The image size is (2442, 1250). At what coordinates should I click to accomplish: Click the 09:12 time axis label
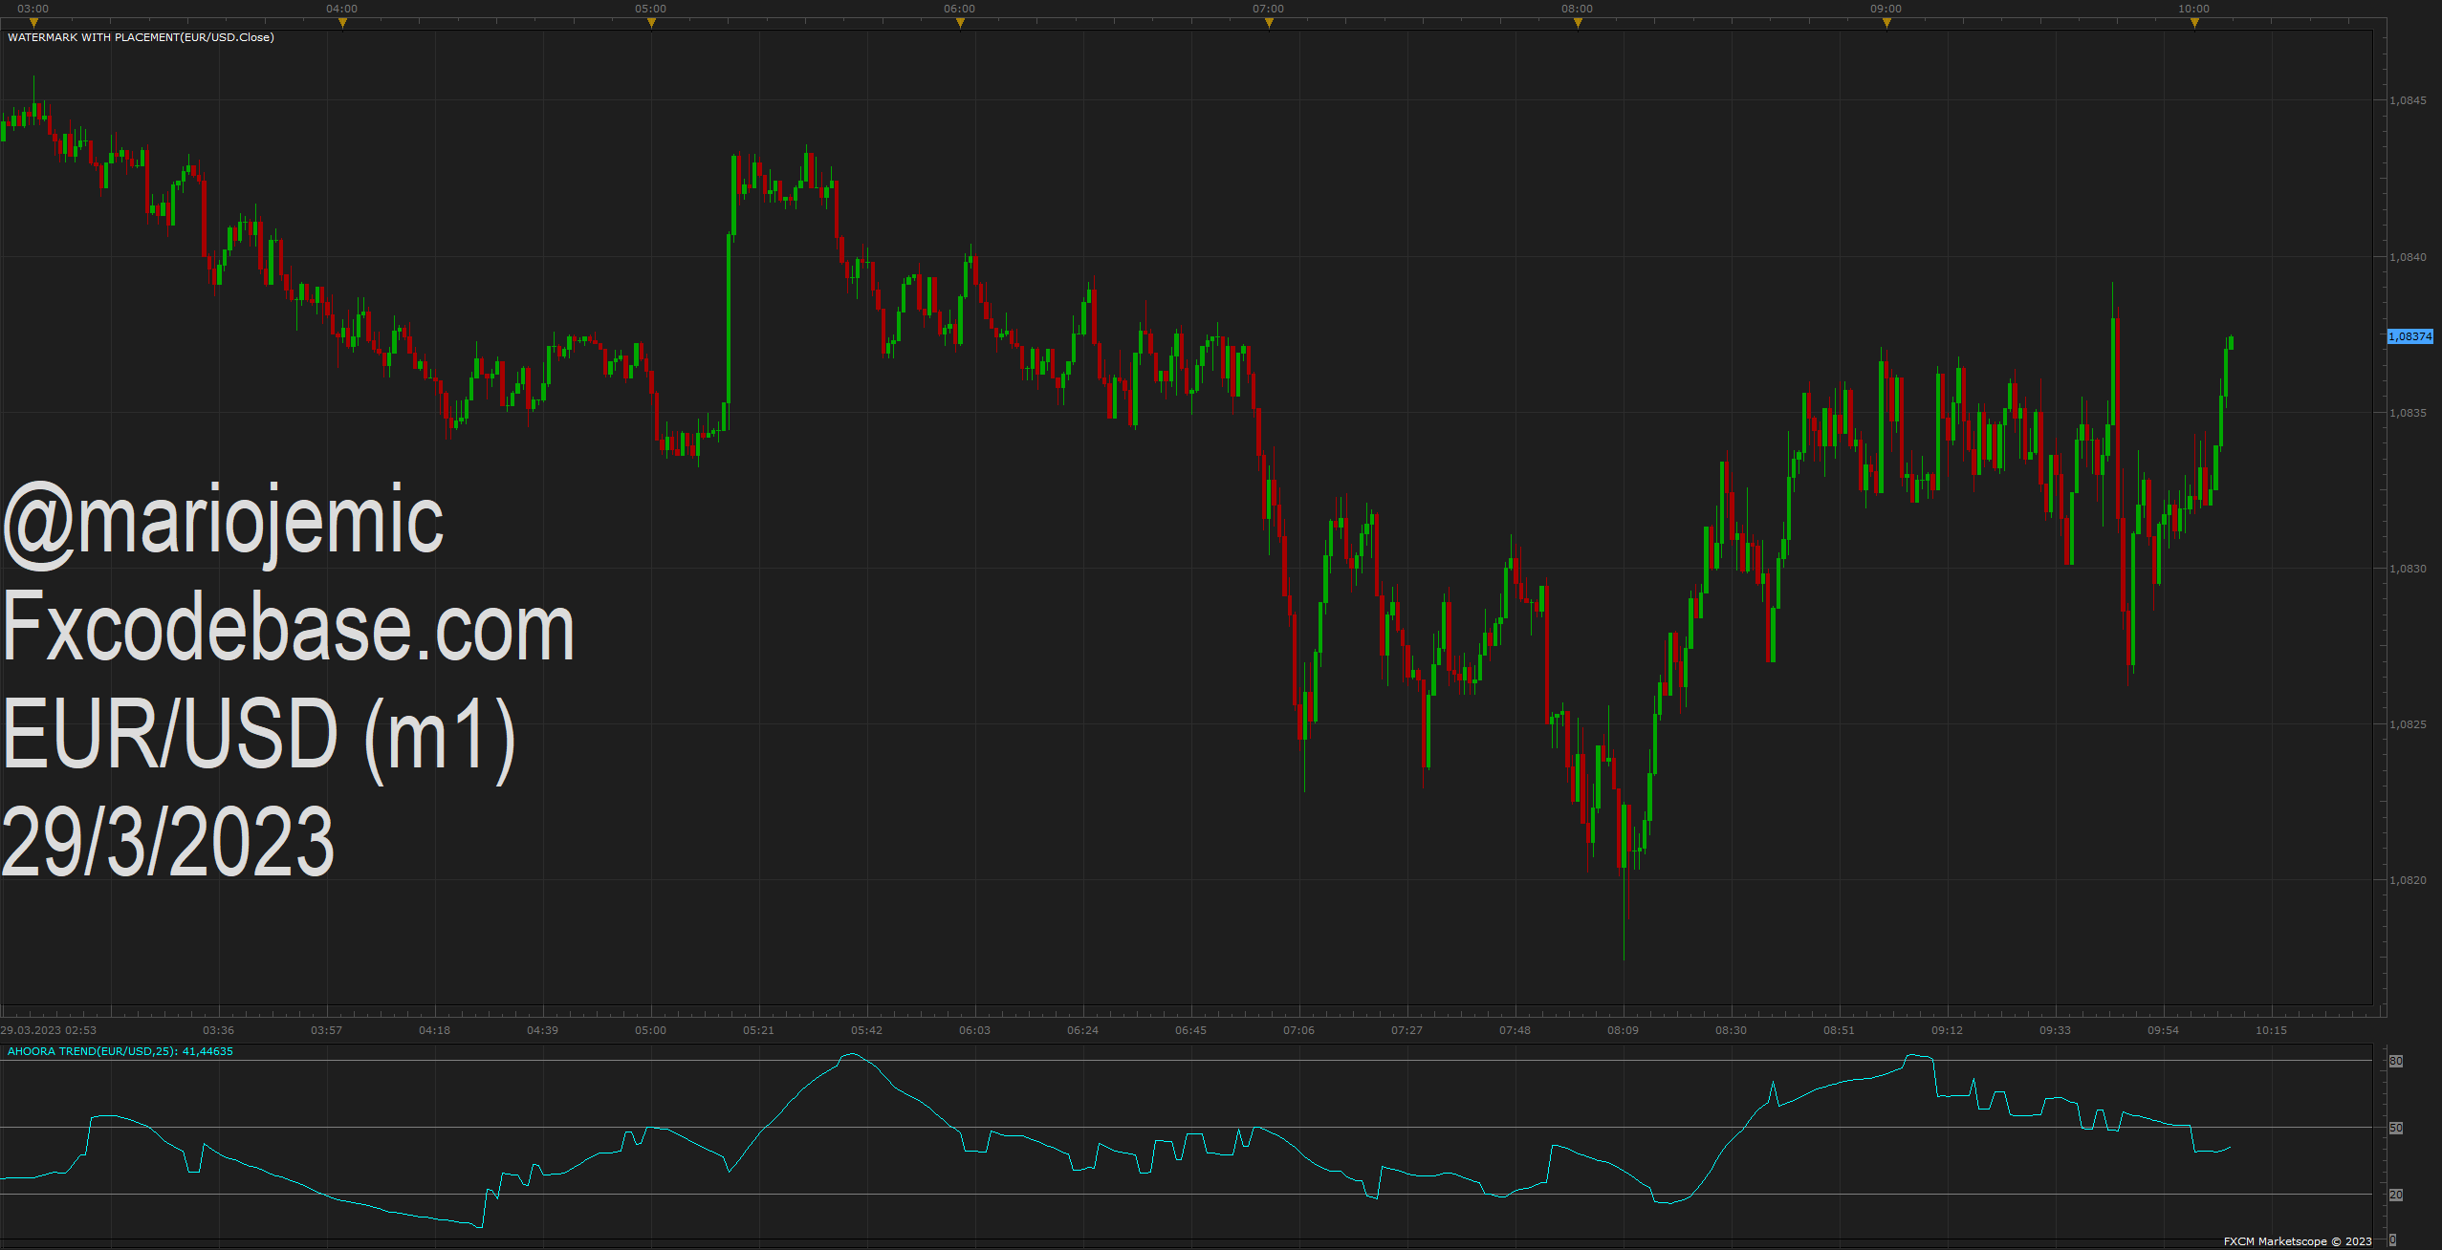click(1947, 1030)
